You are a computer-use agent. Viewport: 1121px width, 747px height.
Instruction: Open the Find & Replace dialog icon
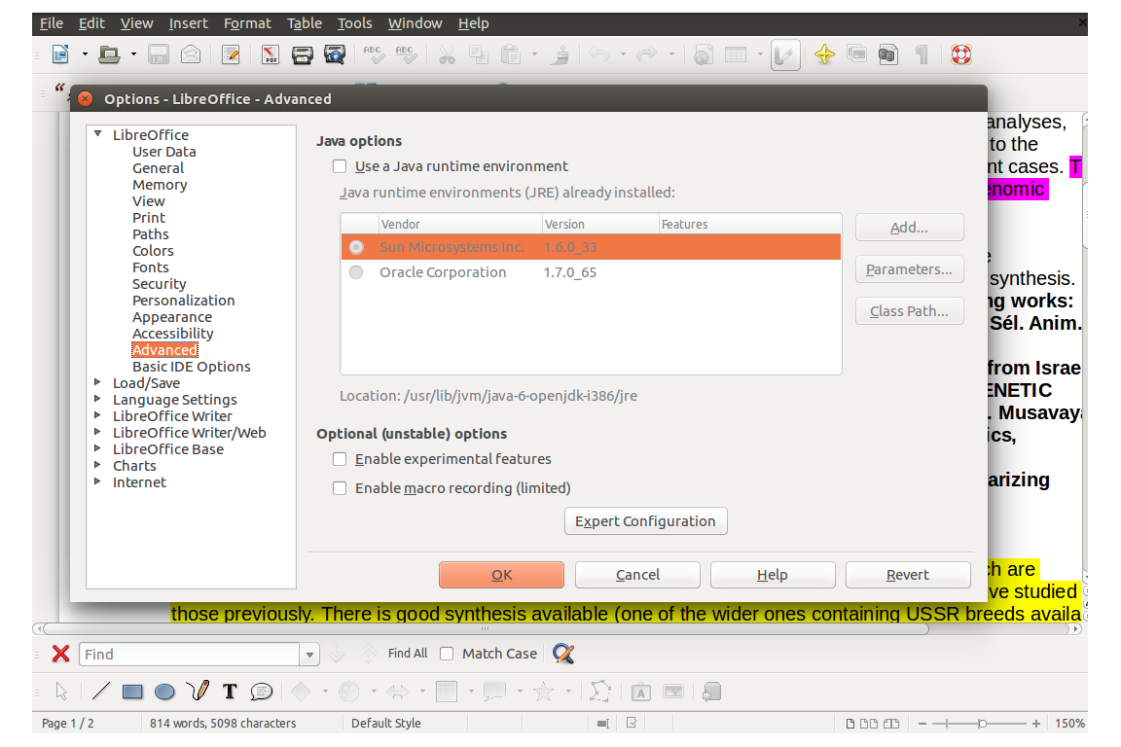point(563,654)
